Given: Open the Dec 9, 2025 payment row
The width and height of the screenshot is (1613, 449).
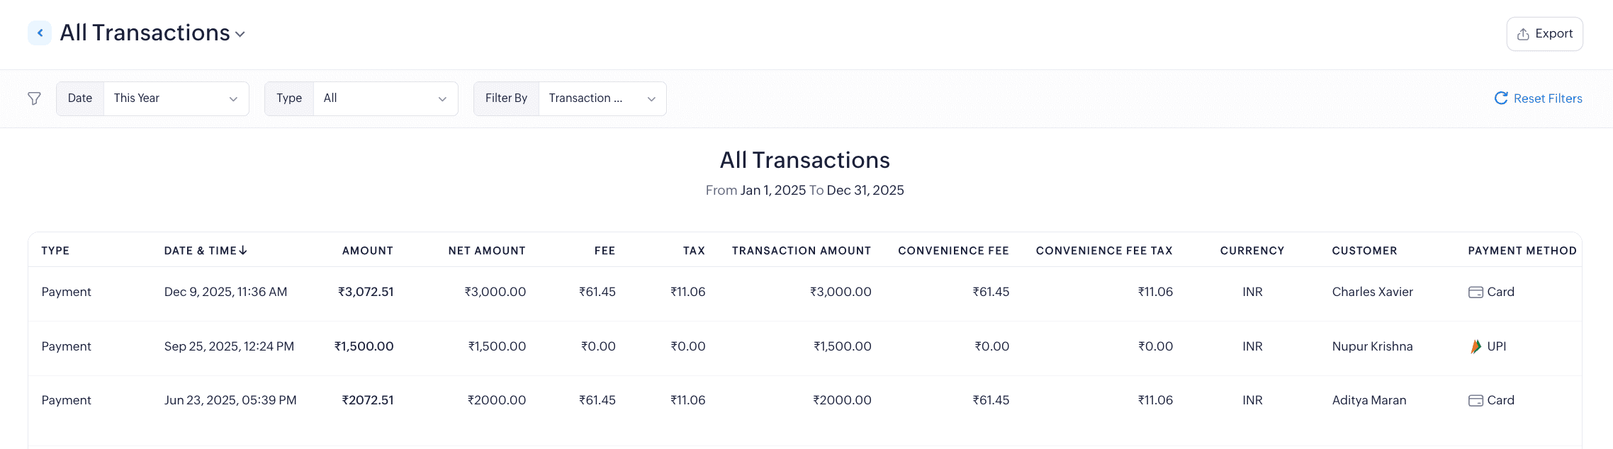Looking at the screenshot, I should pyautogui.click(x=225, y=292).
